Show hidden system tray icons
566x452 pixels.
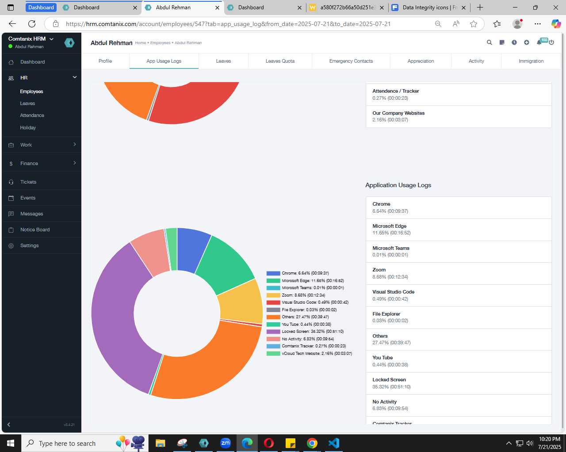509,443
